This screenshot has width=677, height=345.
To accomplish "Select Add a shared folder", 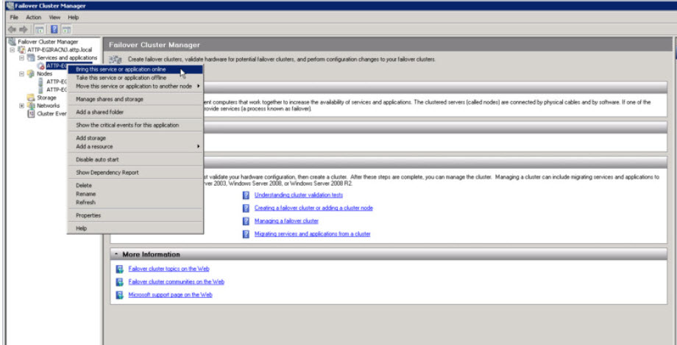I will [135, 112].
